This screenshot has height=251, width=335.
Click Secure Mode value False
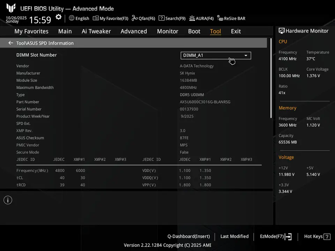click(x=184, y=152)
